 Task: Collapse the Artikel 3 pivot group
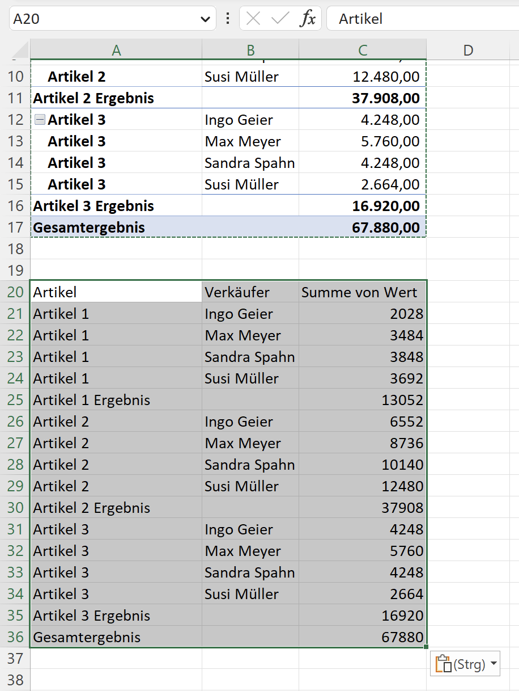[x=39, y=120]
